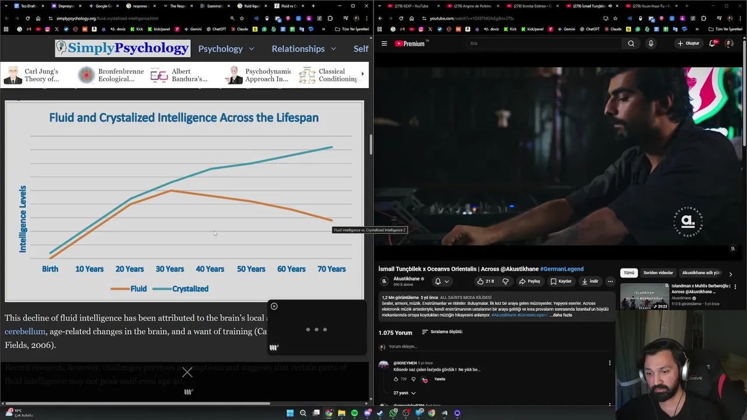747x420 pixels.
Task: Open Classical Conditioning article
Action: point(329,75)
